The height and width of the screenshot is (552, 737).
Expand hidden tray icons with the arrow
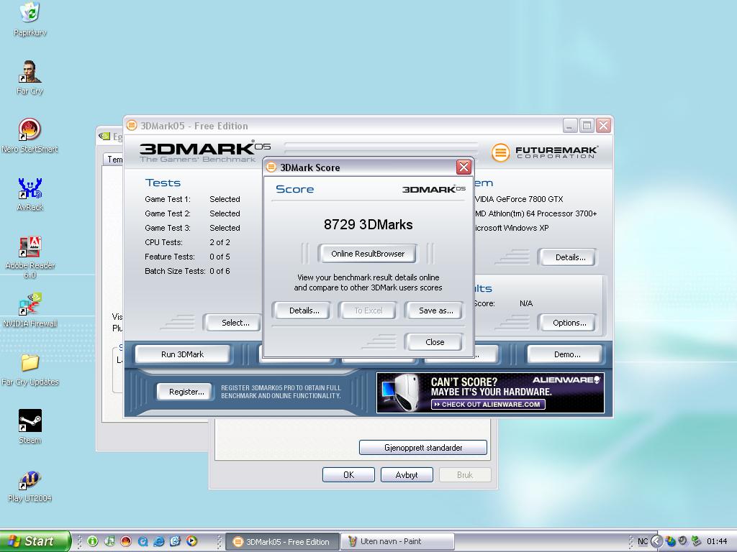coord(656,541)
